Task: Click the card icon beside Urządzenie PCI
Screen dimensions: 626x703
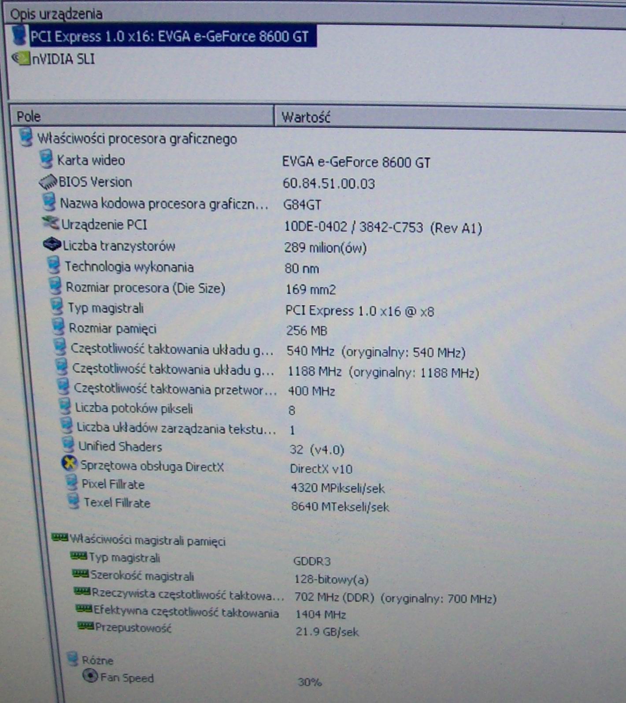Action: [51, 223]
